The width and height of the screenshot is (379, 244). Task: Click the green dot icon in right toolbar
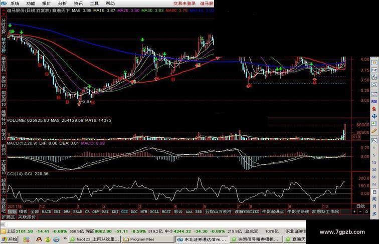(374, 123)
